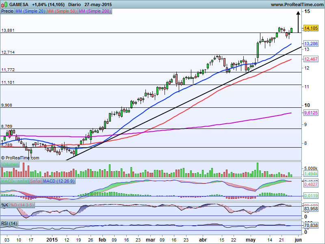Click the jun label on the date axis

click(x=298, y=240)
